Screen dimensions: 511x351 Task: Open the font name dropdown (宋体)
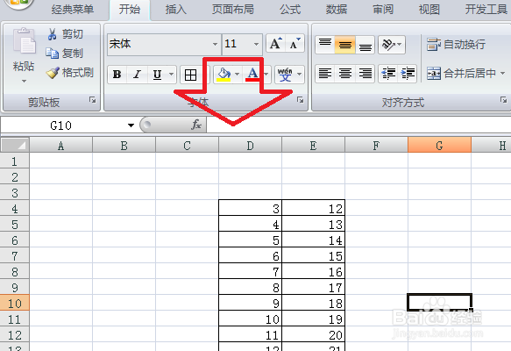coord(215,44)
